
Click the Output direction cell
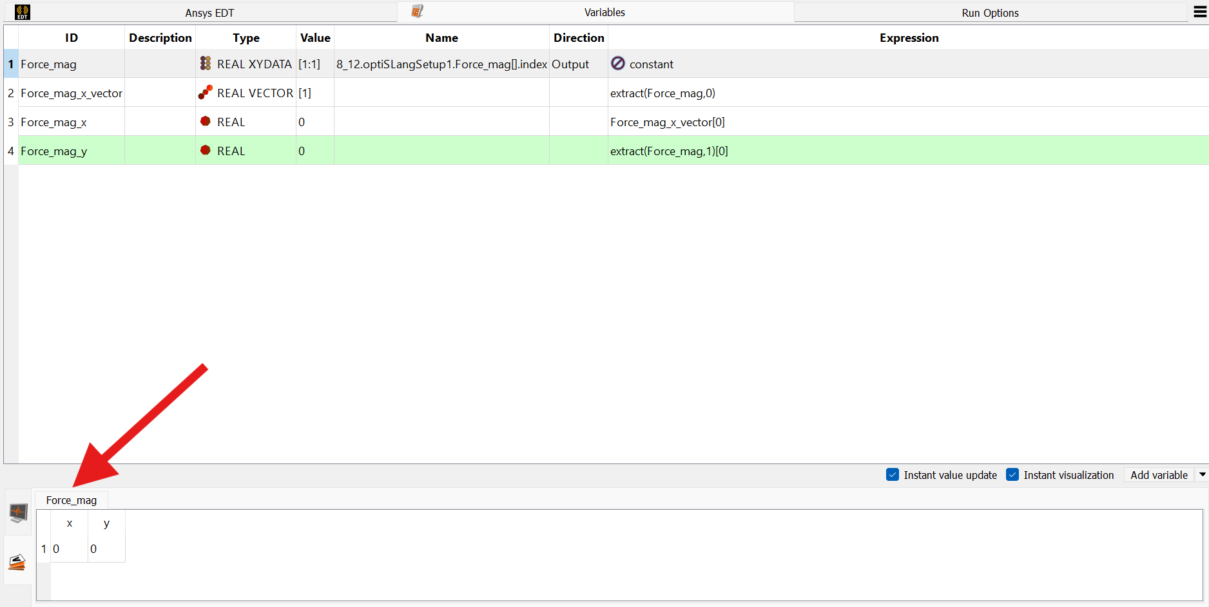579,64
